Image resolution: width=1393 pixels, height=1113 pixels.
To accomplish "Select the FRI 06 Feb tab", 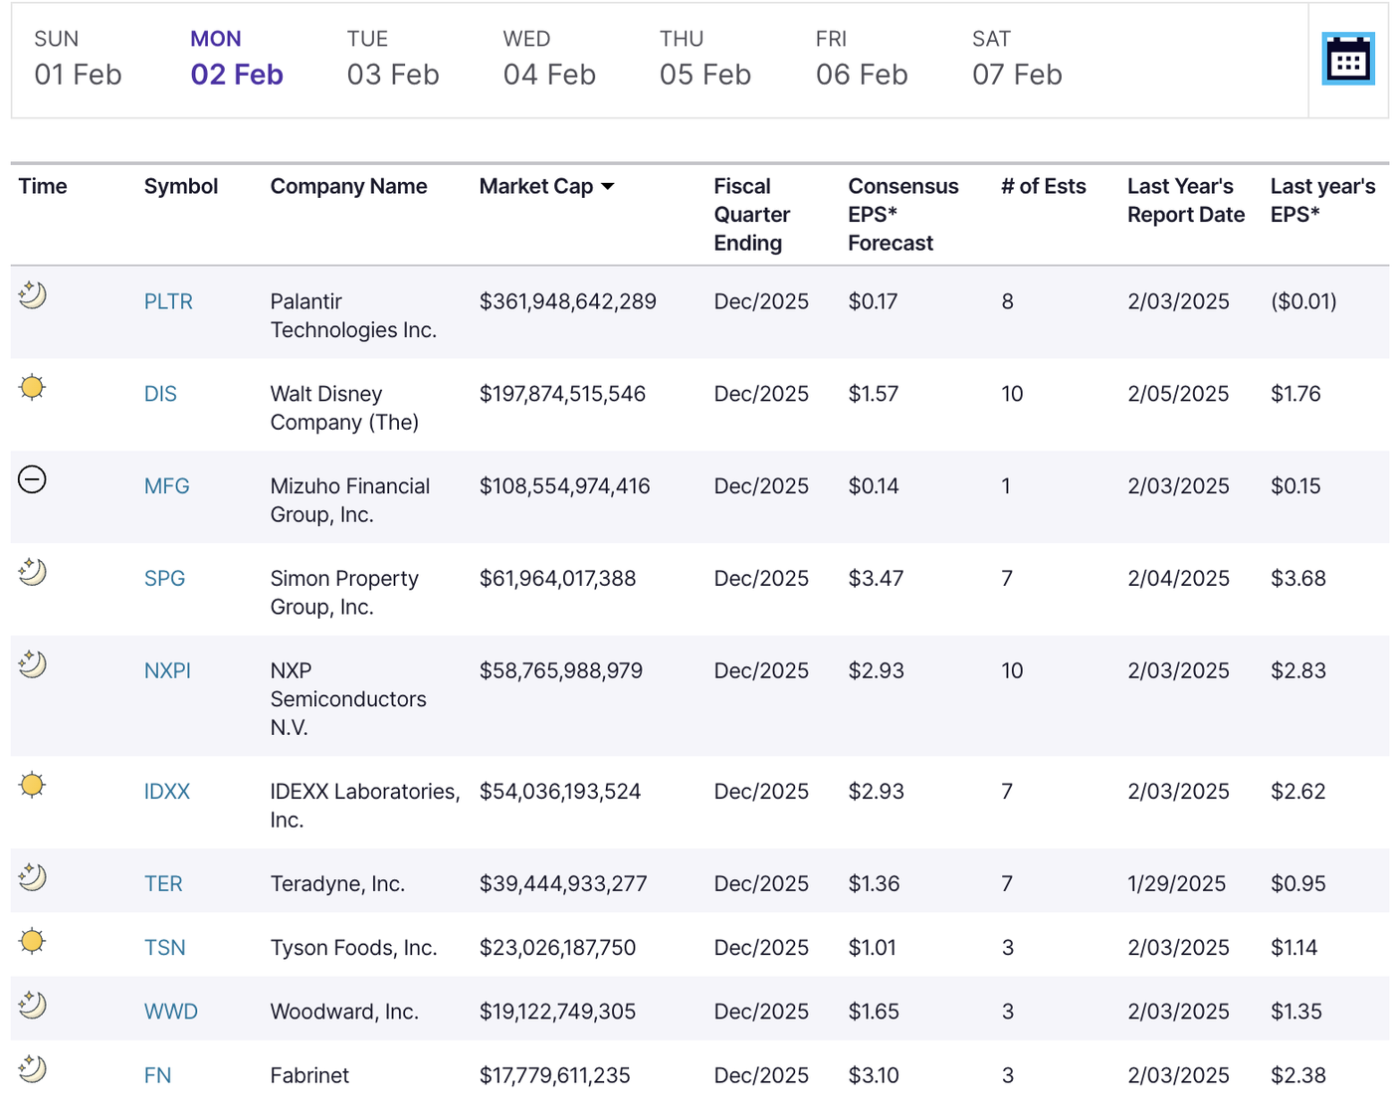I will point(861,60).
